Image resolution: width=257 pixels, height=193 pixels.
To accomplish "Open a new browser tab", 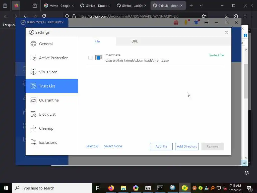I will [x=191, y=6].
